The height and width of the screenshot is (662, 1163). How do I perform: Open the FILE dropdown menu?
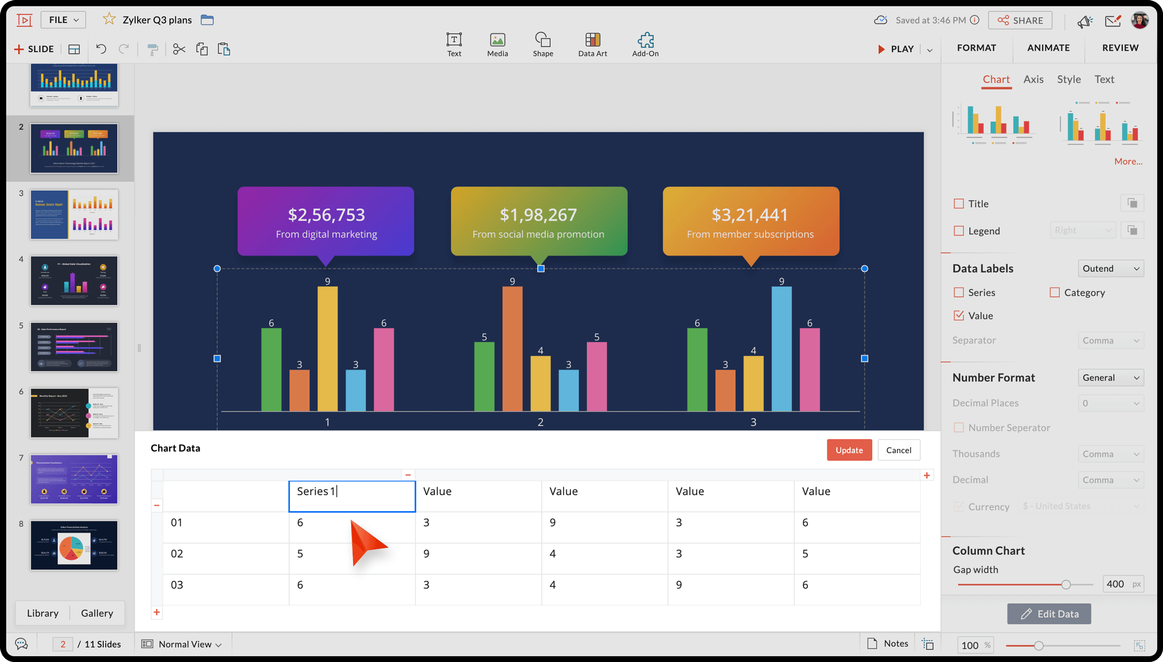[x=63, y=19]
